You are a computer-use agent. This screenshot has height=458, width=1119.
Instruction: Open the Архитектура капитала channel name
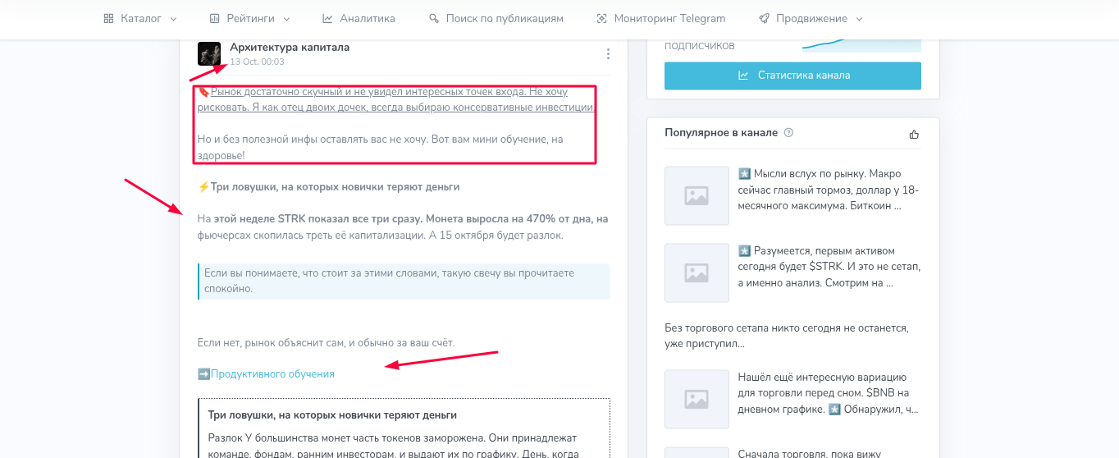pos(290,48)
